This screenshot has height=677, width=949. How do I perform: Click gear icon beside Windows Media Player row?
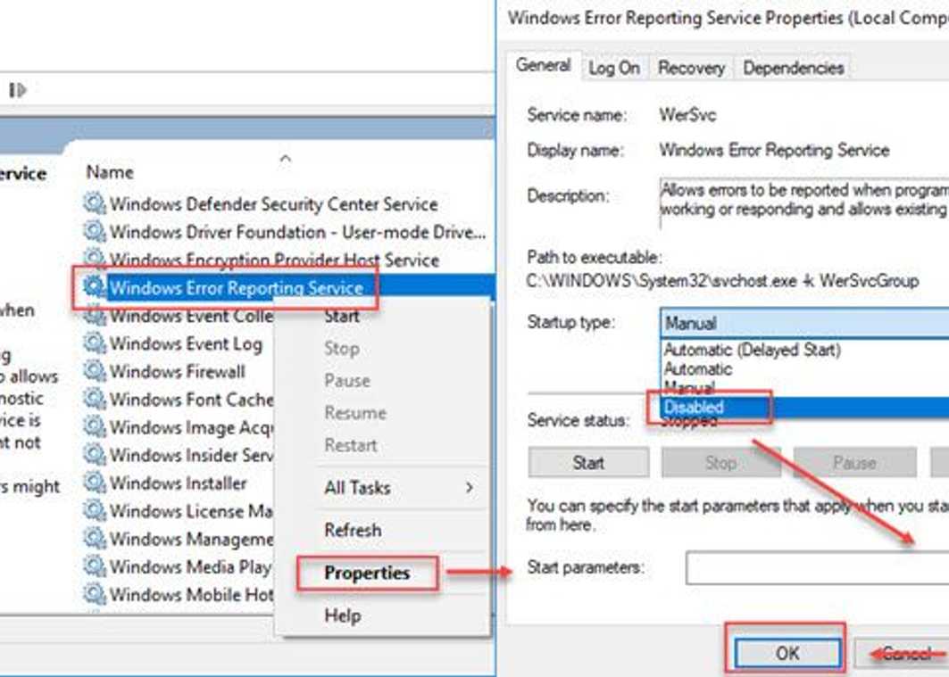point(95,566)
